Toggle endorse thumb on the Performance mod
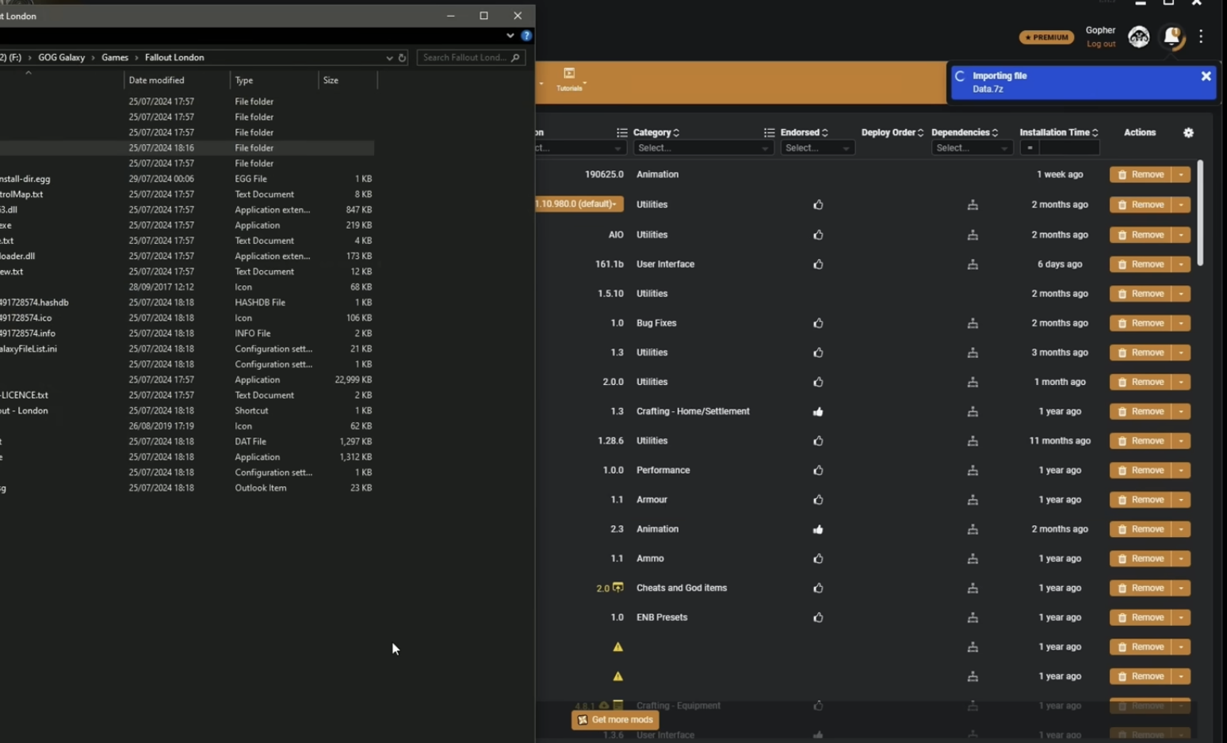The image size is (1227, 743). [x=818, y=471]
